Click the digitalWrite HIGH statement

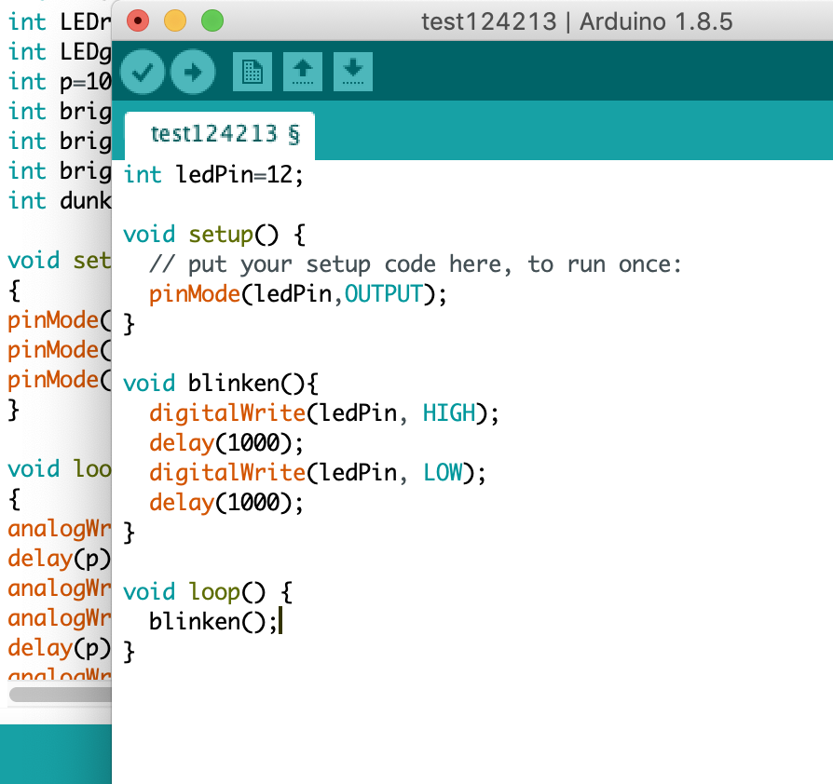click(x=324, y=413)
